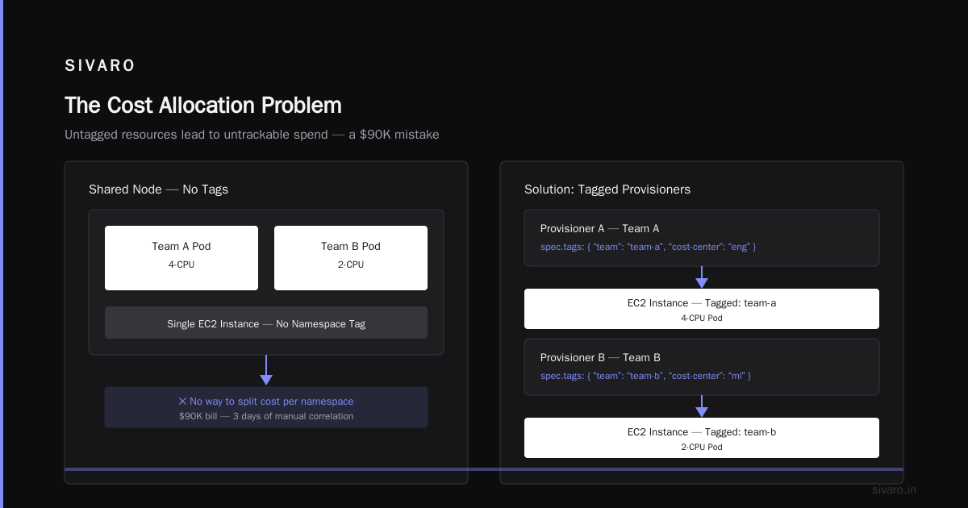Select EC2 Instance tagged team-b box
This screenshot has height=508, width=968.
coord(702,438)
